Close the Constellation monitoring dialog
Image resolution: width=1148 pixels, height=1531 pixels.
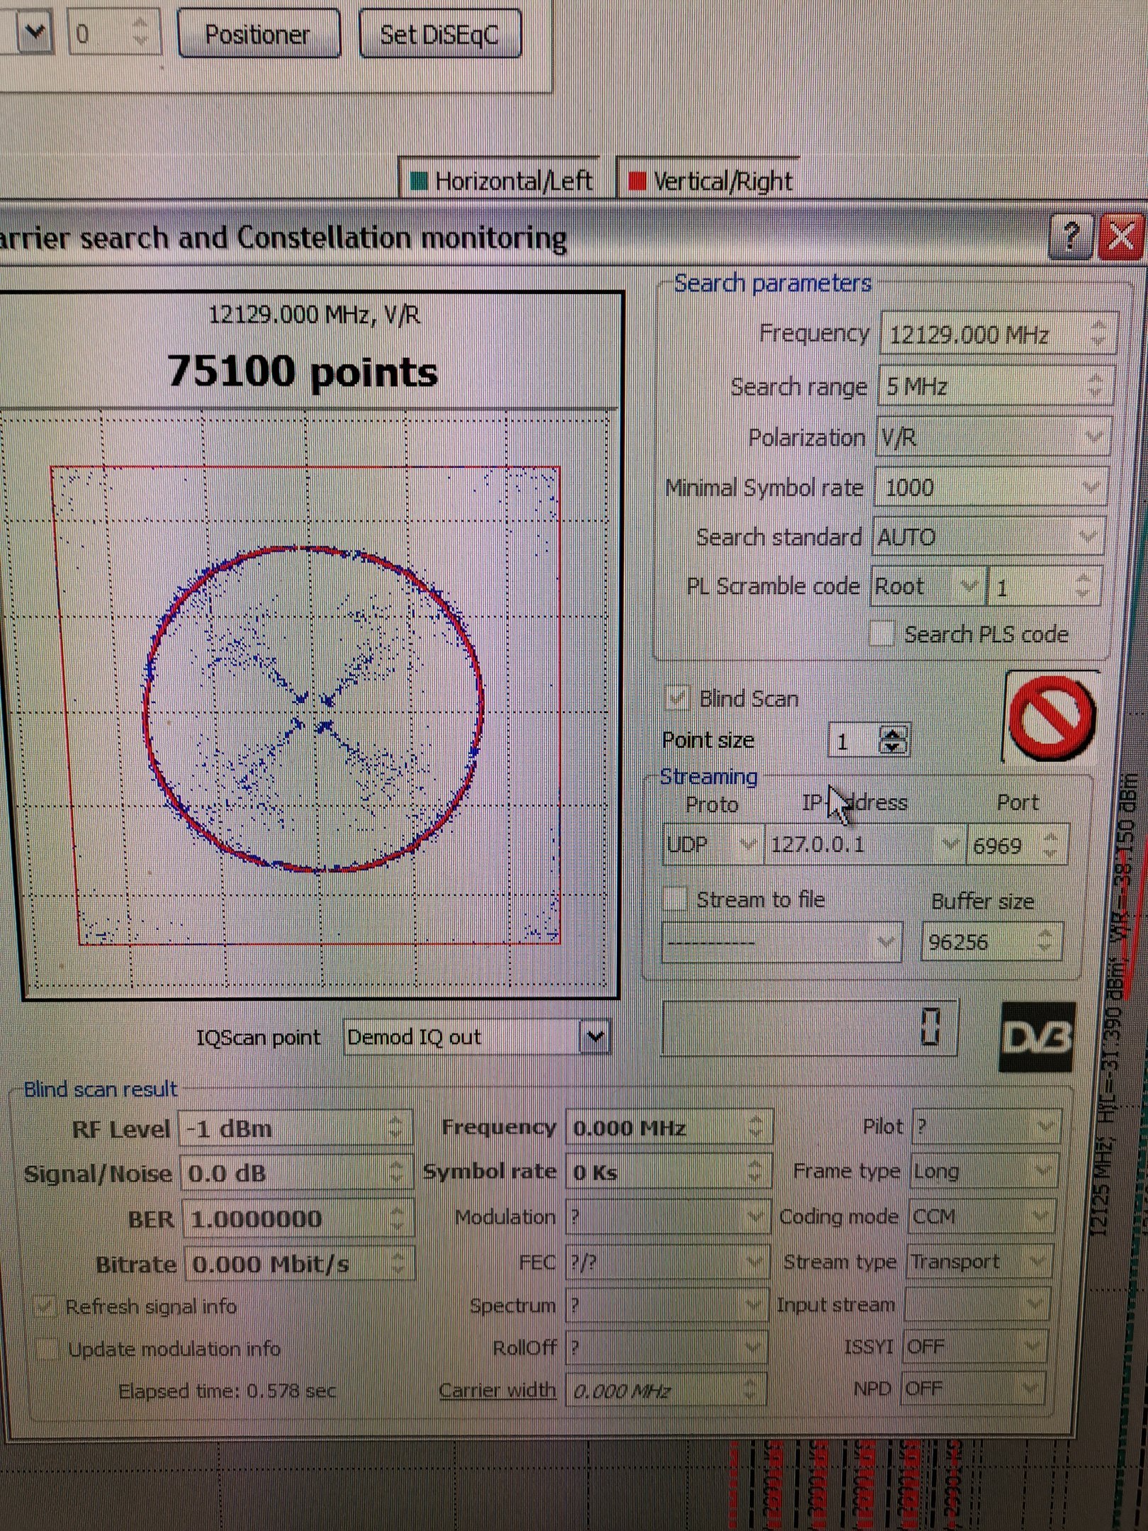coord(1120,238)
